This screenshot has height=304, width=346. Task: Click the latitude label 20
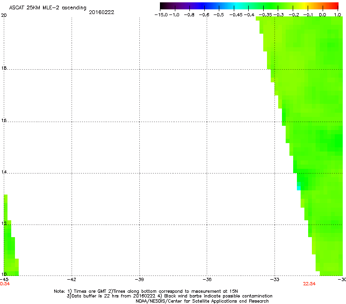(x=4, y=15)
